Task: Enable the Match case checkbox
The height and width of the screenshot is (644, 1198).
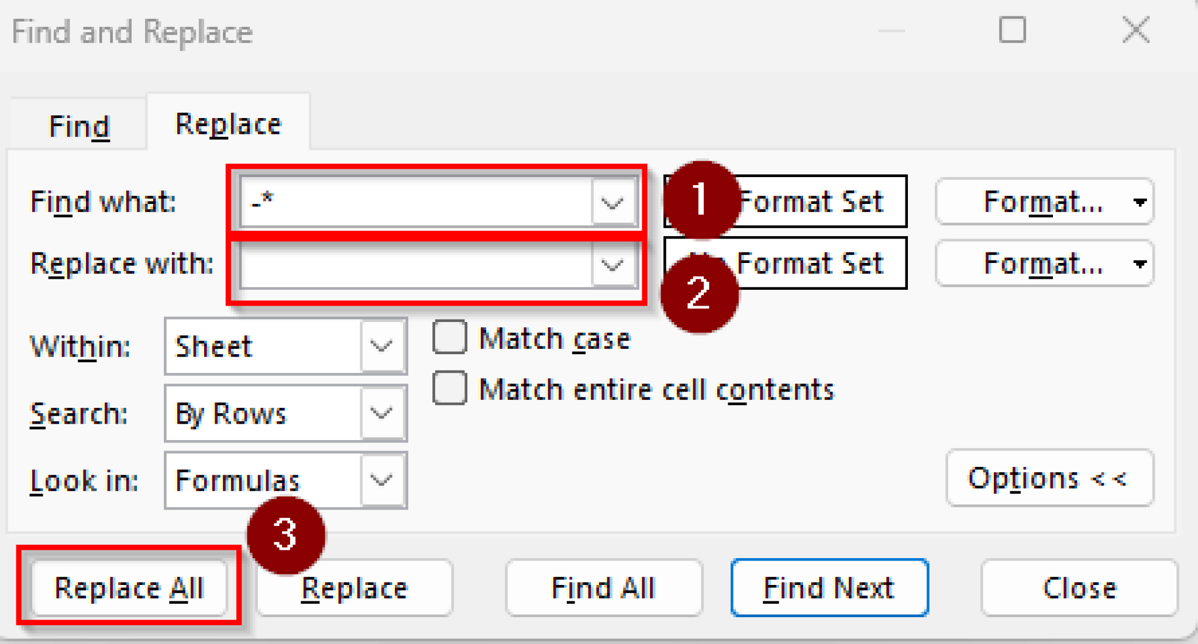Action: [448, 337]
